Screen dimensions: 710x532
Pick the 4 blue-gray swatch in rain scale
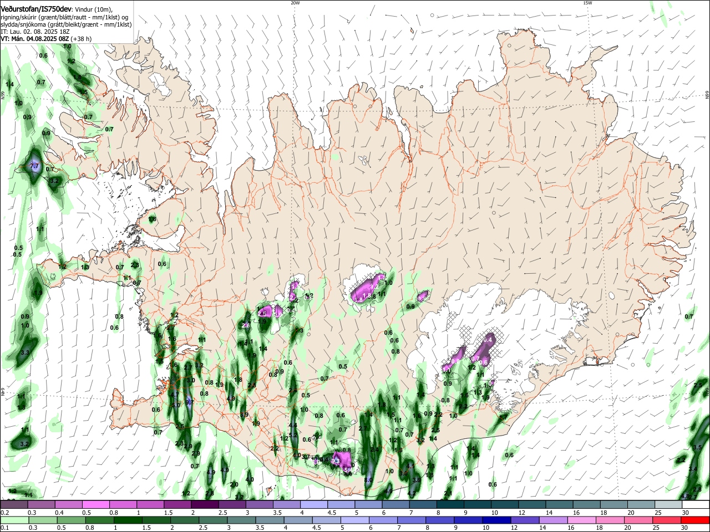pyautogui.click(x=297, y=520)
